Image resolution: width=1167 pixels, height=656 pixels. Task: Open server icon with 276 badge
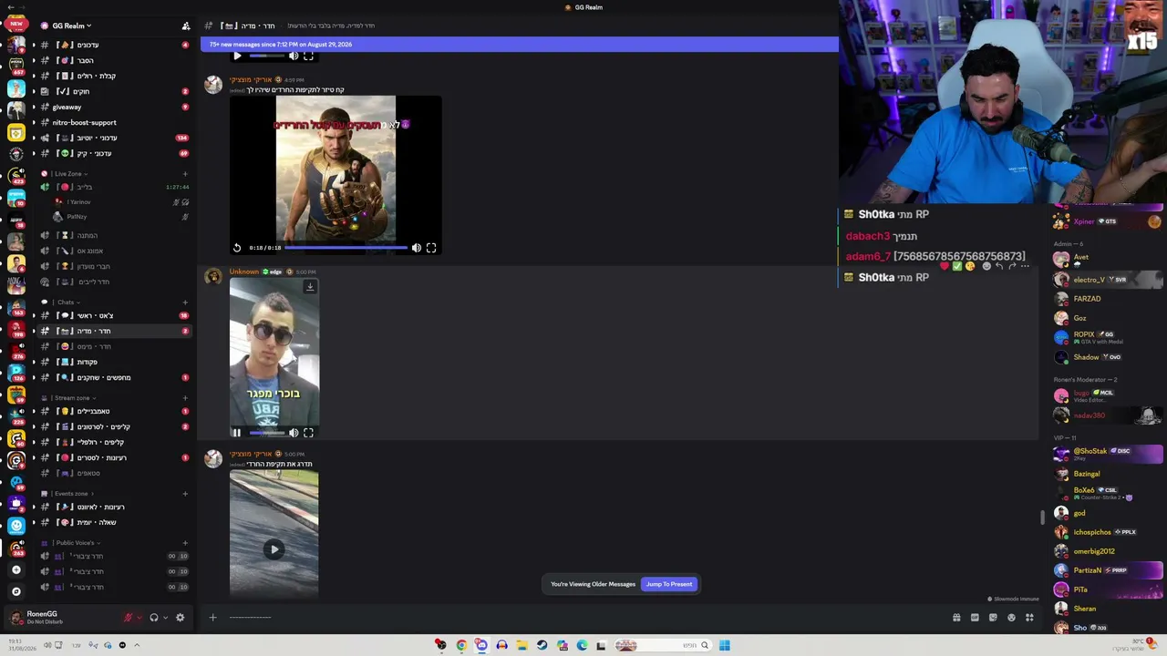tap(15, 352)
